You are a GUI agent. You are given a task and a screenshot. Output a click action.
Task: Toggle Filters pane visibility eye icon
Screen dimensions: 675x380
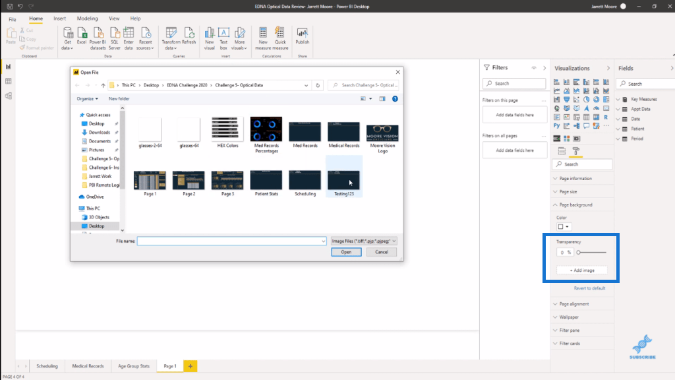point(533,68)
